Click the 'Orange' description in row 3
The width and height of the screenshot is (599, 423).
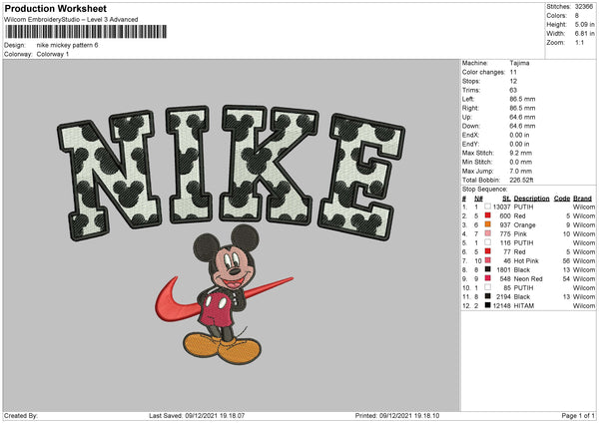[524, 224]
